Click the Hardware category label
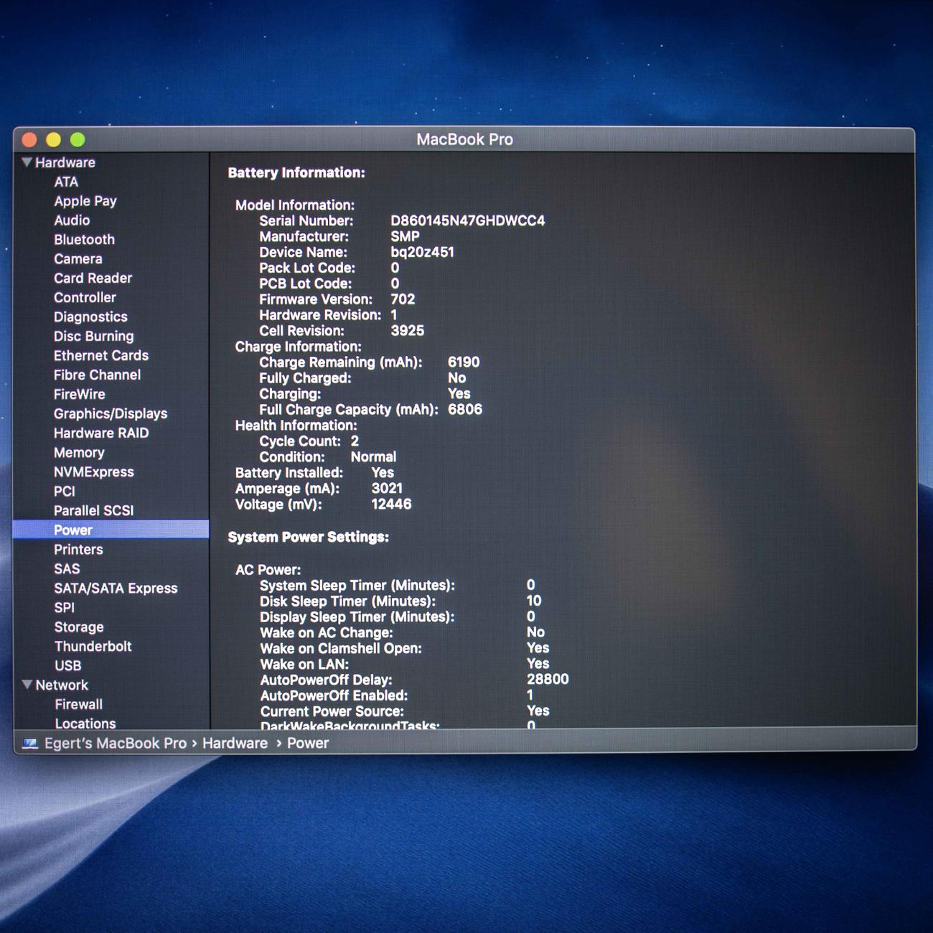 (65, 162)
